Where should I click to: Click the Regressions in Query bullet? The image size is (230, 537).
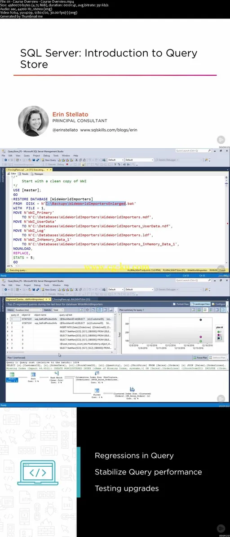(x=134, y=455)
